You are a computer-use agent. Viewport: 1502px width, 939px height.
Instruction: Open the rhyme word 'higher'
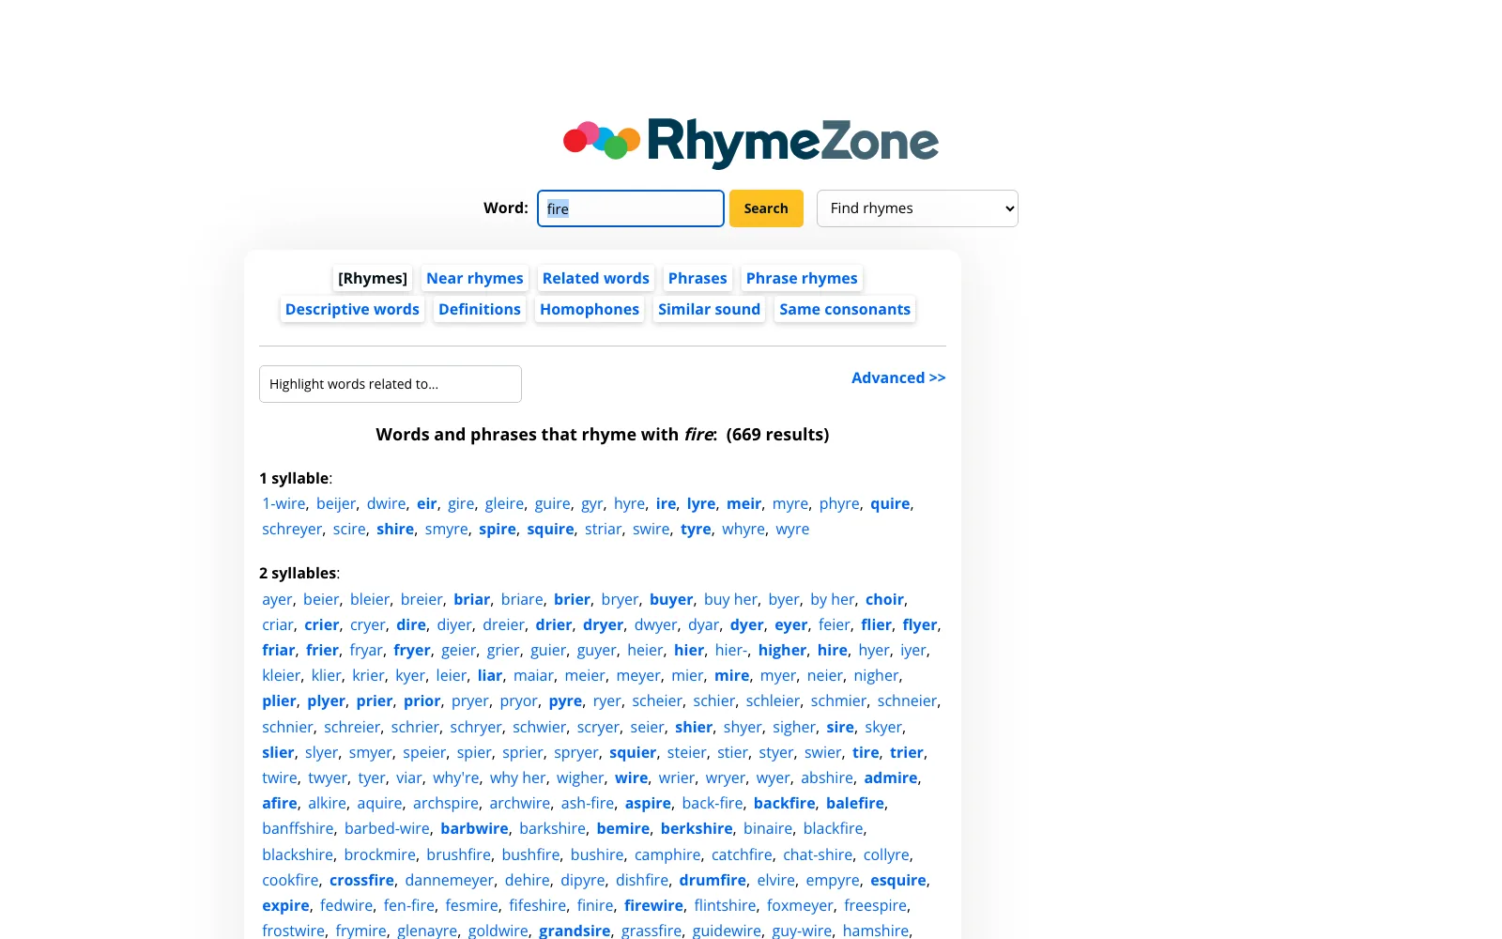click(x=783, y=650)
